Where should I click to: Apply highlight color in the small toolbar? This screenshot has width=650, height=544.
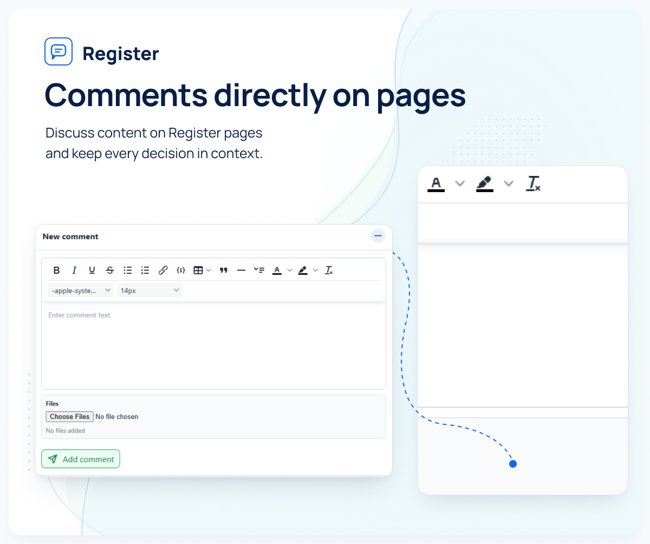coord(302,270)
